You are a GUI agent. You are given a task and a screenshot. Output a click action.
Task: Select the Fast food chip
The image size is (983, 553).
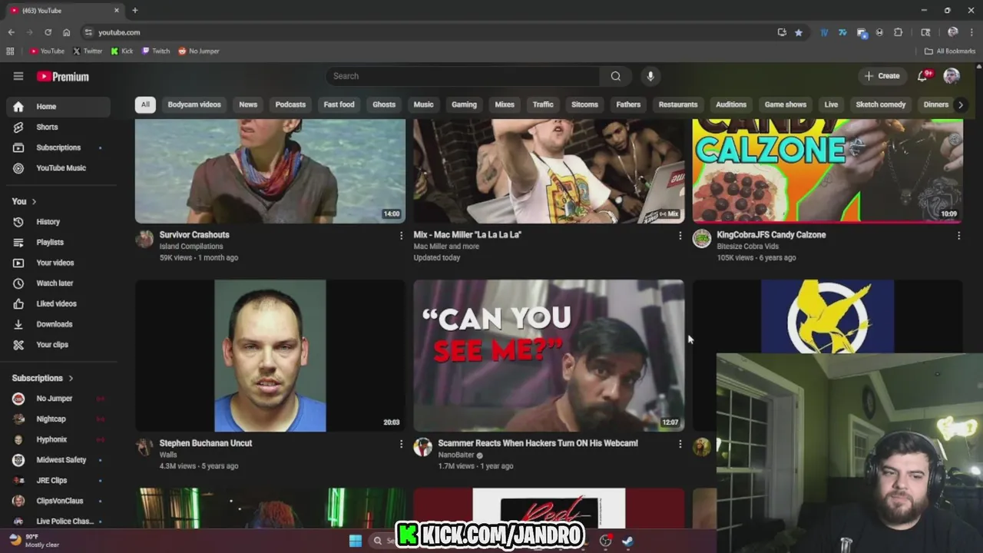pos(339,104)
